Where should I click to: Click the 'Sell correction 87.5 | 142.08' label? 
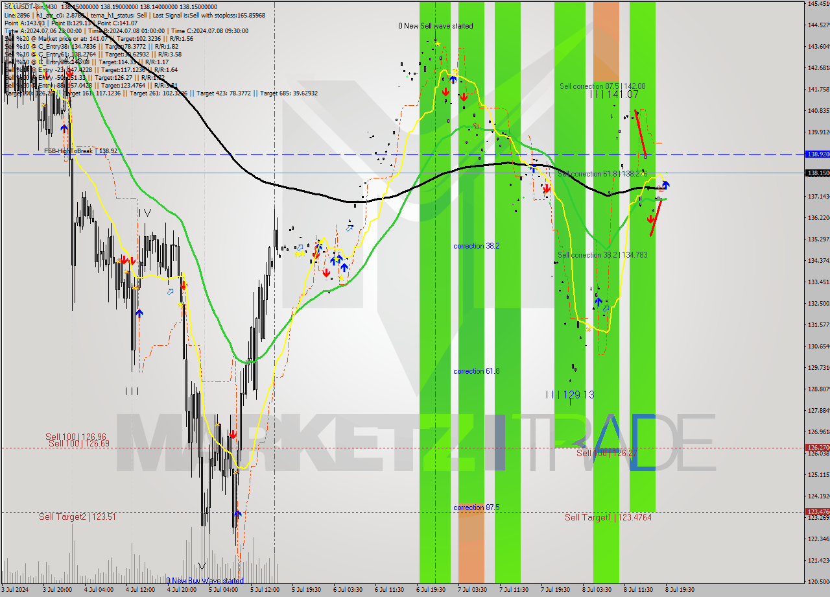(x=602, y=86)
